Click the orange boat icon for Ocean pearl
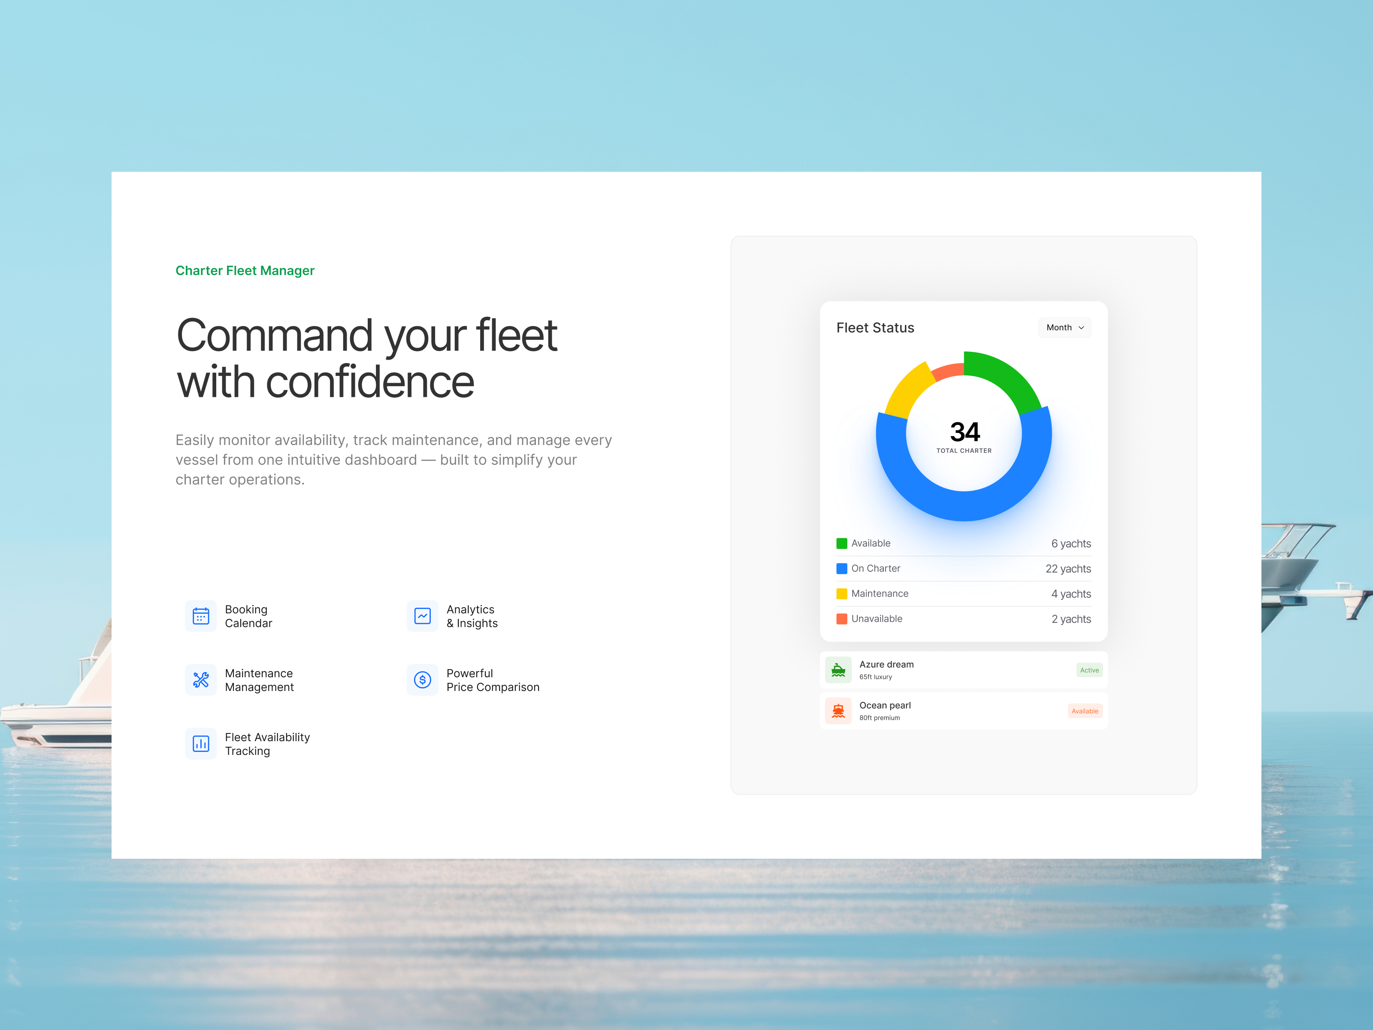 pos(838,711)
